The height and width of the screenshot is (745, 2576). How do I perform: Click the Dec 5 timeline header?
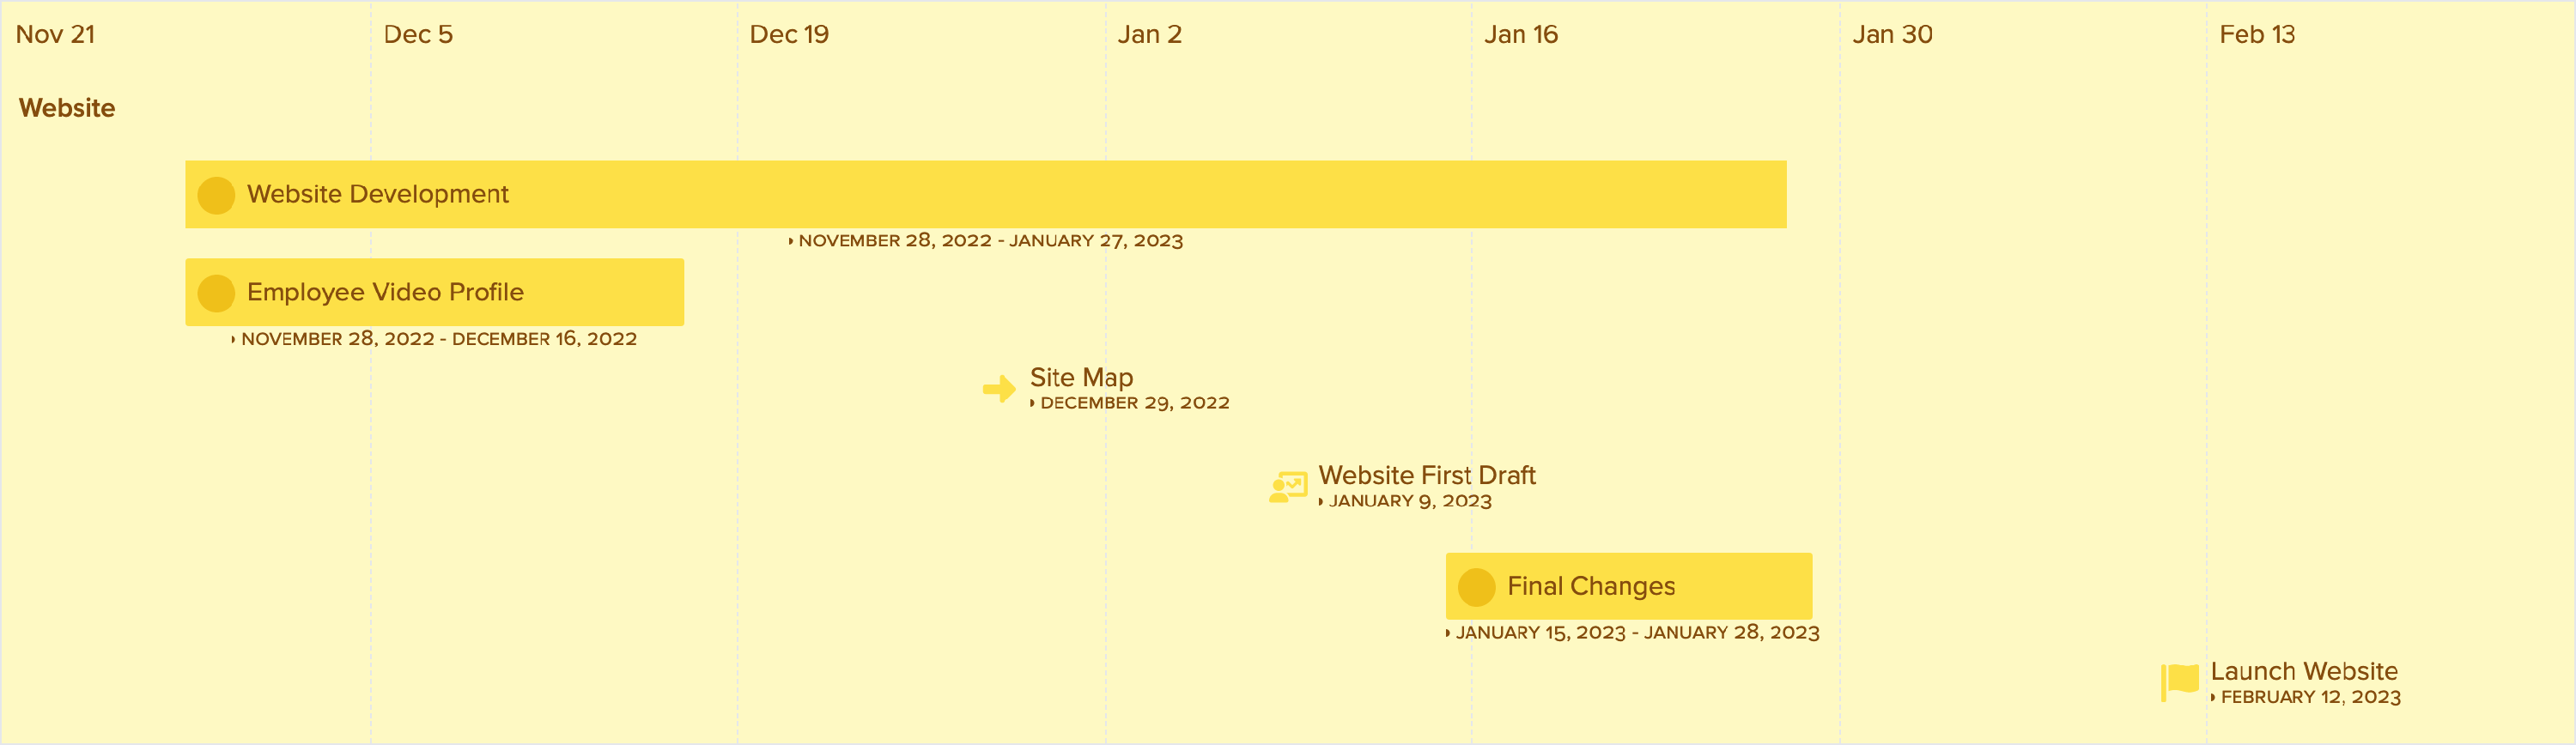[x=418, y=34]
